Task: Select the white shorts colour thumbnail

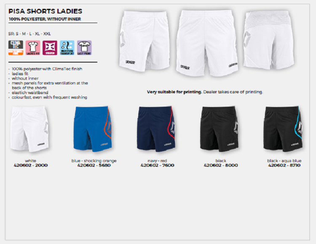Action: click(30, 129)
